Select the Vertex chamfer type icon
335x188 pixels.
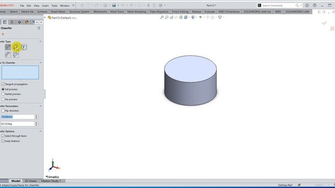24,47
